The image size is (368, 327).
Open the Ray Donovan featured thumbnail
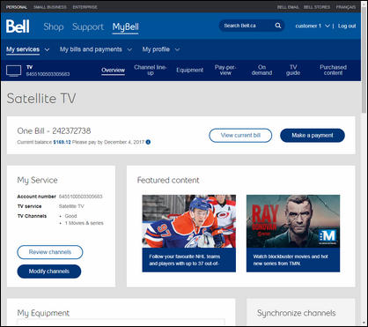293,221
